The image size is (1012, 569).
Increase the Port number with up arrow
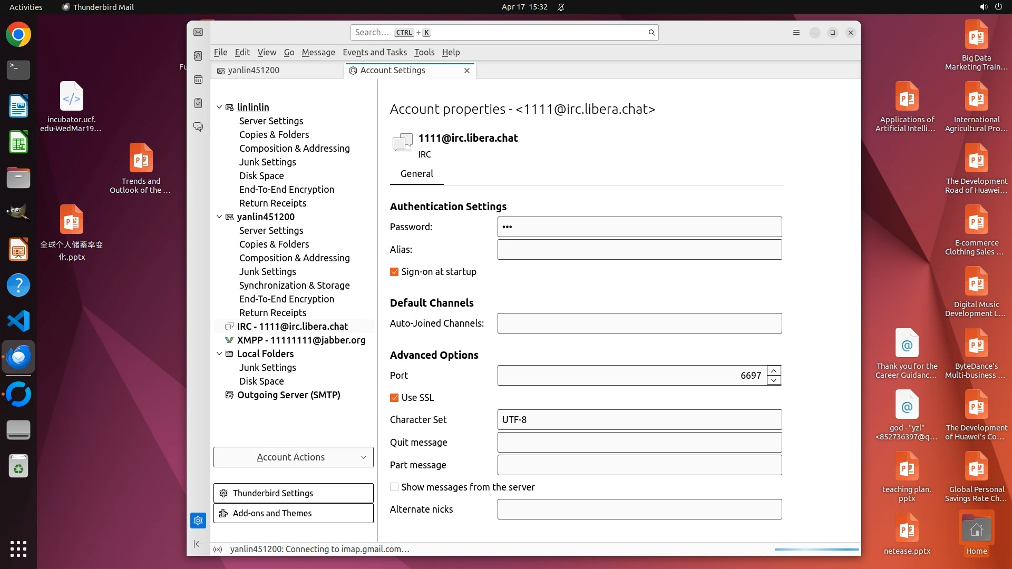pos(774,371)
